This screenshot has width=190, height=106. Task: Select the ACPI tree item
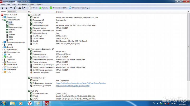click(x=9, y=40)
